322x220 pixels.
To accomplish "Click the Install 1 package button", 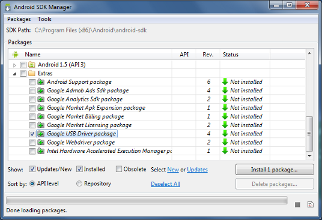I will [275, 170].
